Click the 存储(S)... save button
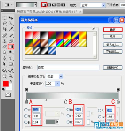Image resolution: width=125 pixels, height=131 pixels. (x=113, y=51)
